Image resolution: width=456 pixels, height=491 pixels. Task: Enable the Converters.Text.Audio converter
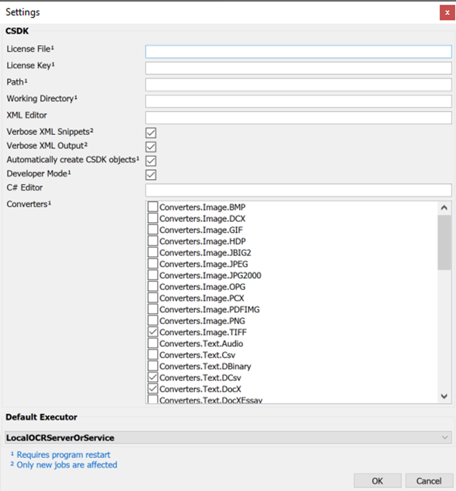pyautogui.click(x=152, y=343)
